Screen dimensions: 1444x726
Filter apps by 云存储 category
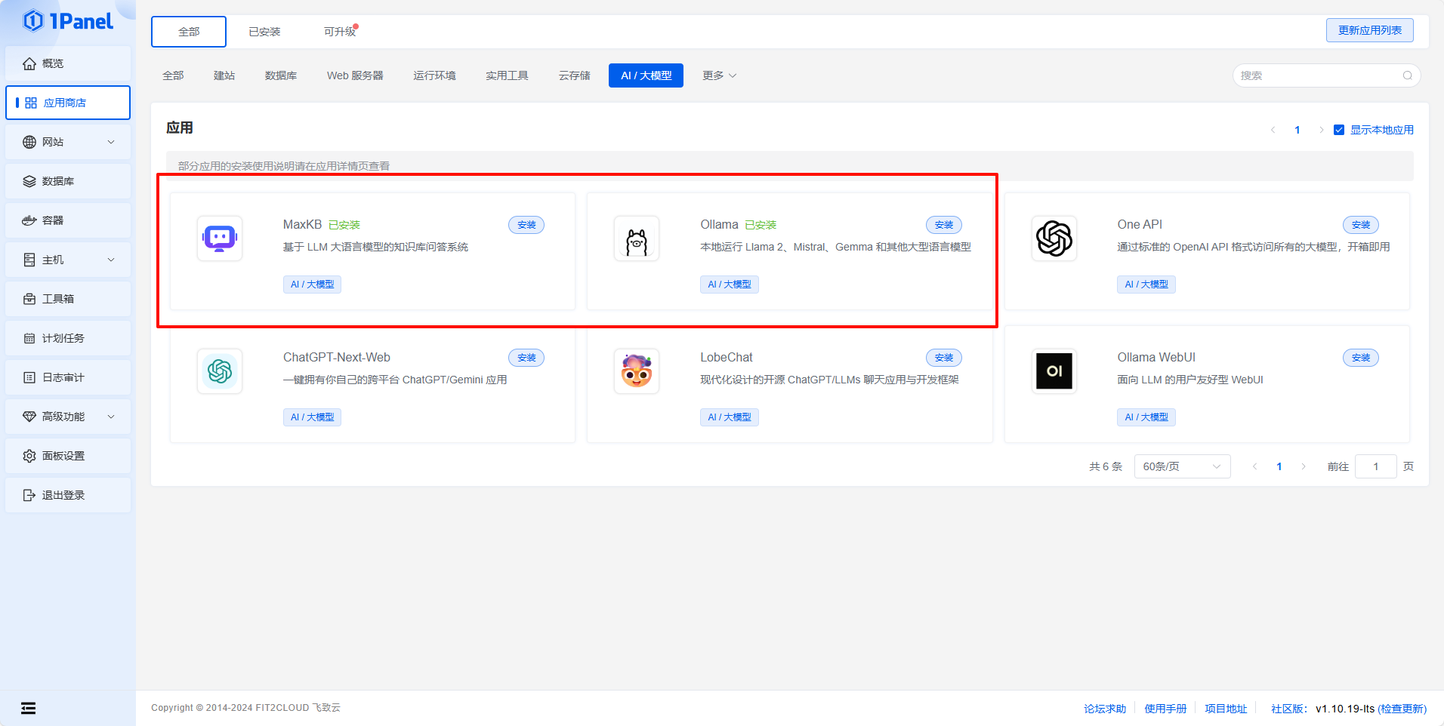pyautogui.click(x=575, y=75)
